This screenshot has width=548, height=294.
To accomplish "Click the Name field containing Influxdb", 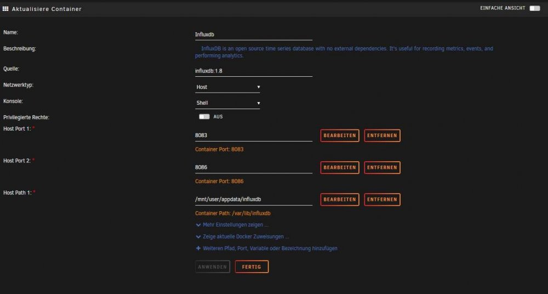I will pyautogui.click(x=254, y=35).
